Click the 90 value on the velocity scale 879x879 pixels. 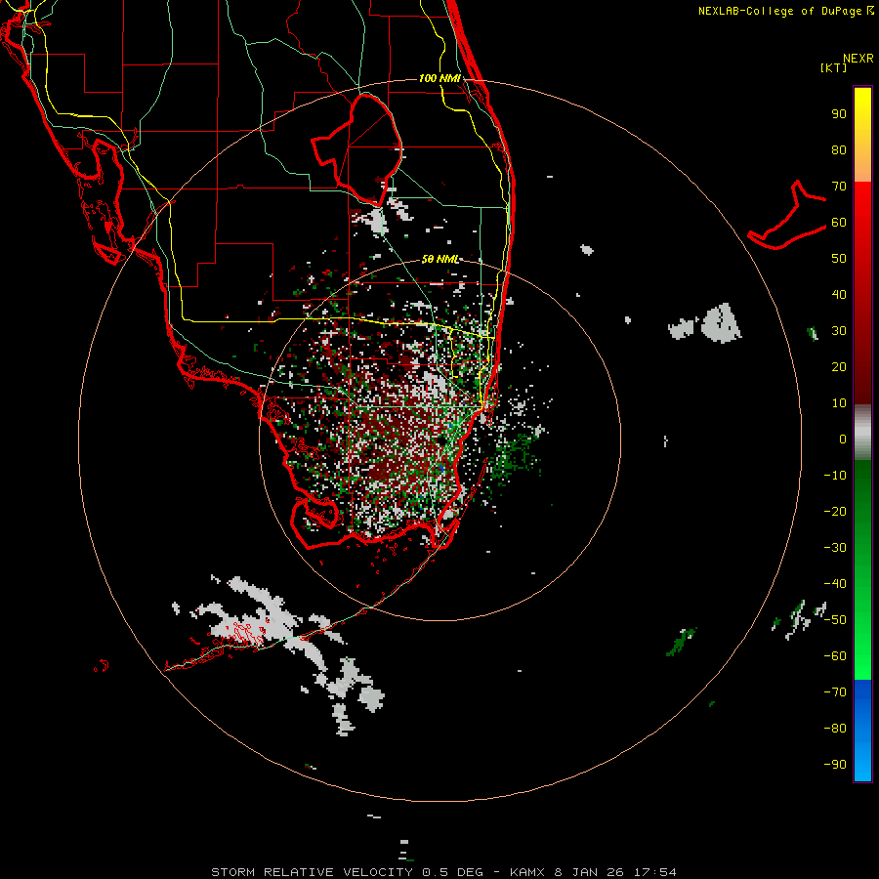[839, 114]
